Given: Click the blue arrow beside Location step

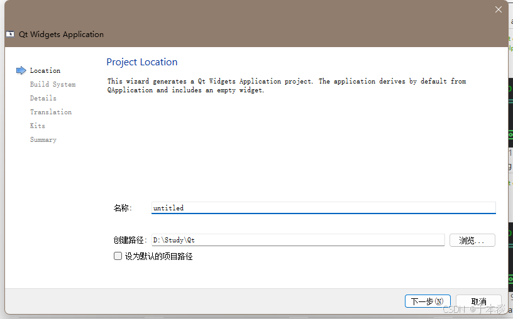Looking at the screenshot, I should pos(21,70).
